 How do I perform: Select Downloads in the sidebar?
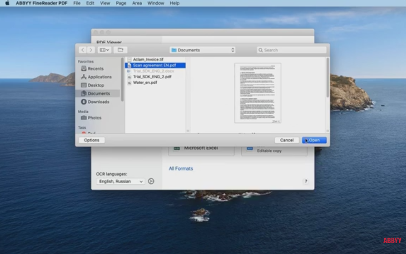coord(98,102)
